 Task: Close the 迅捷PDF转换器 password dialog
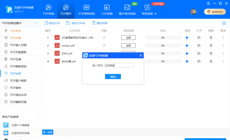[x=141, y=56]
